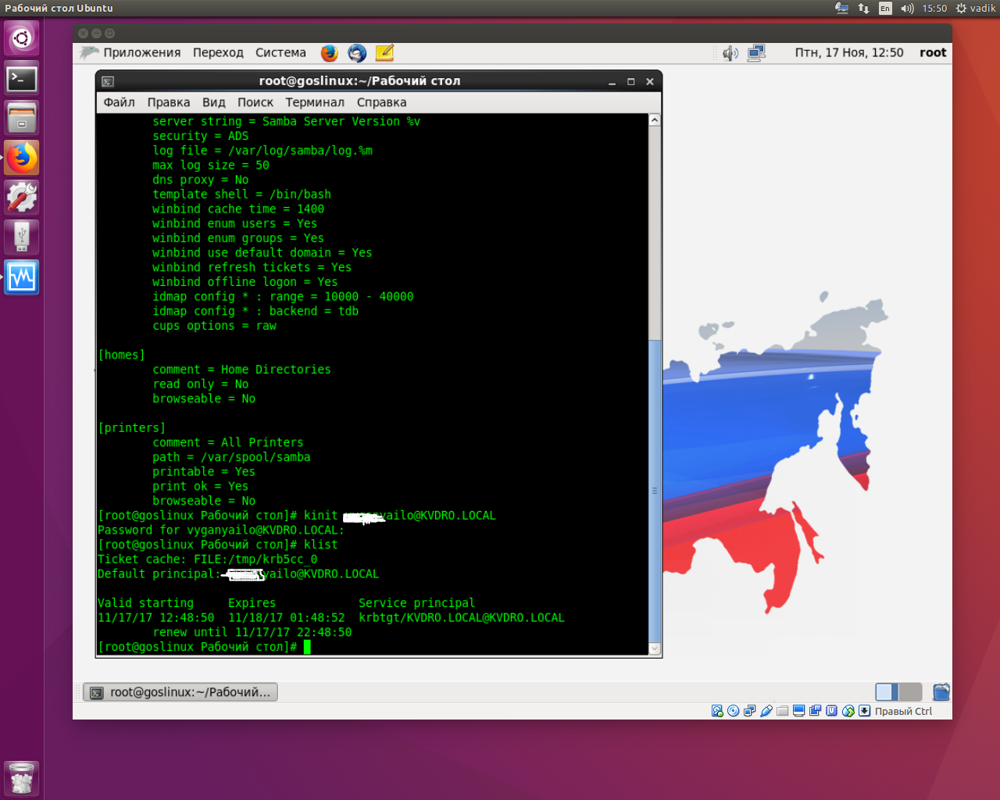This screenshot has width=1000, height=800.
Task: Open Ubuntu keyboard layout En indicator
Action: [885, 9]
